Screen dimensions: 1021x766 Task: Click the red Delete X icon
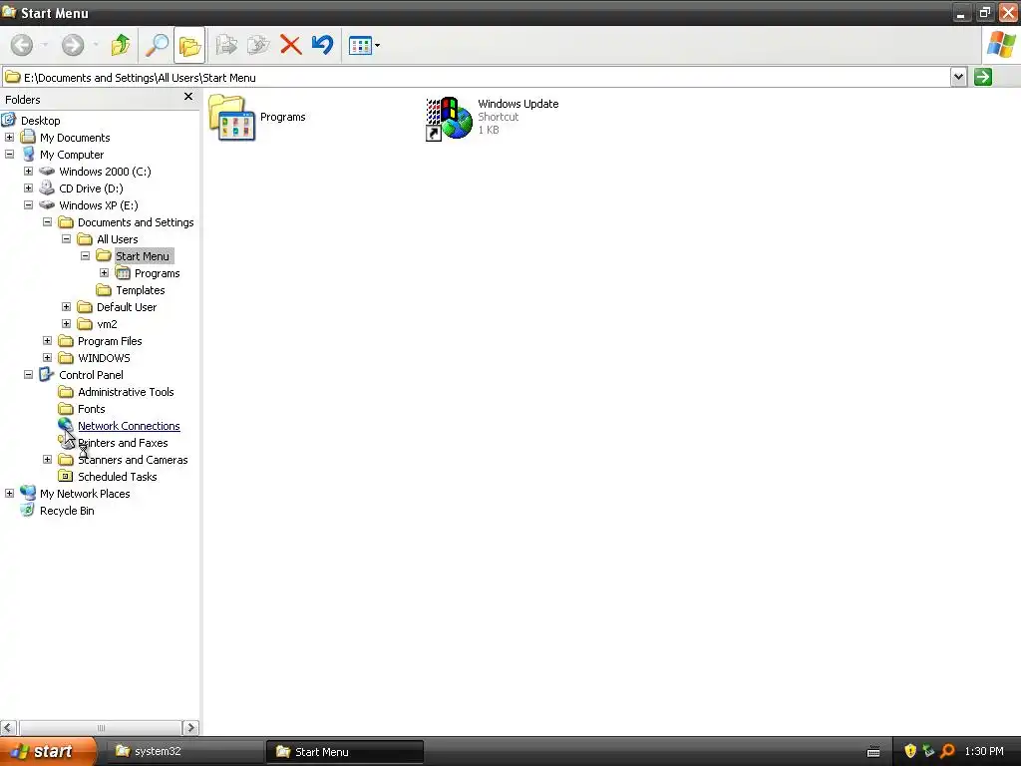pyautogui.click(x=290, y=45)
